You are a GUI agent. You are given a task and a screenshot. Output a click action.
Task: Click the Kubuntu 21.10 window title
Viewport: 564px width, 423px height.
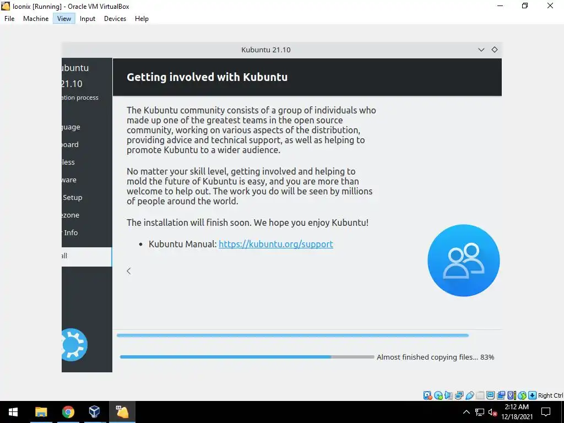click(266, 50)
